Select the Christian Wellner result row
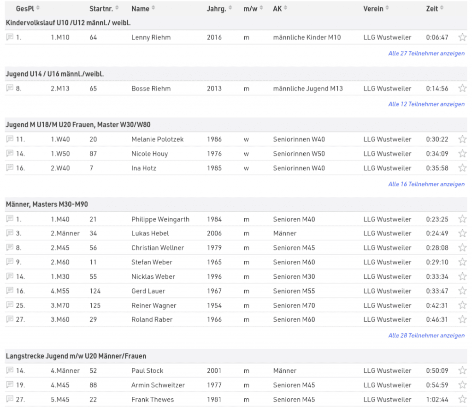The image size is (472, 407). pos(158,248)
